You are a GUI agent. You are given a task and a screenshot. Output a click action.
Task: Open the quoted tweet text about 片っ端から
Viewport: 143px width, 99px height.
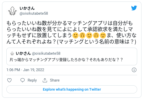coord(66,60)
